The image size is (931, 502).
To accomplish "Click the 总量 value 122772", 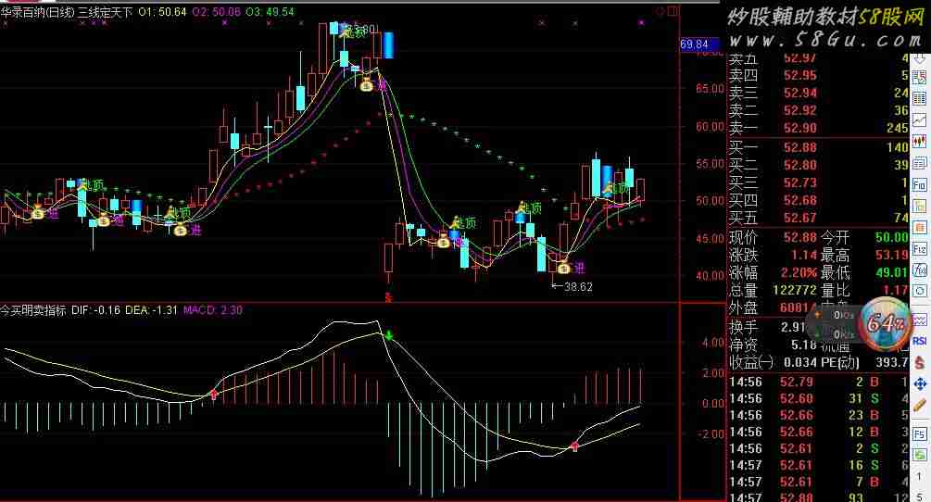I will pos(797,290).
